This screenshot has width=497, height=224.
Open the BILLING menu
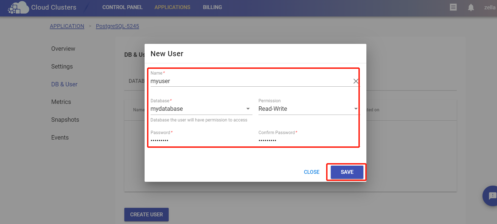click(x=212, y=7)
